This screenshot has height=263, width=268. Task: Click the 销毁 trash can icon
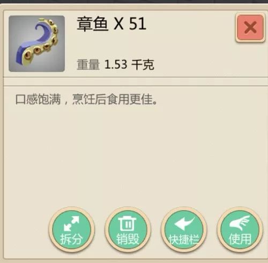point(128,223)
